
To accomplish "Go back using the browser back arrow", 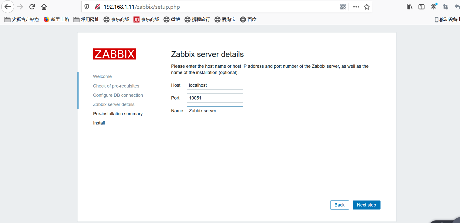I will tap(7, 7).
